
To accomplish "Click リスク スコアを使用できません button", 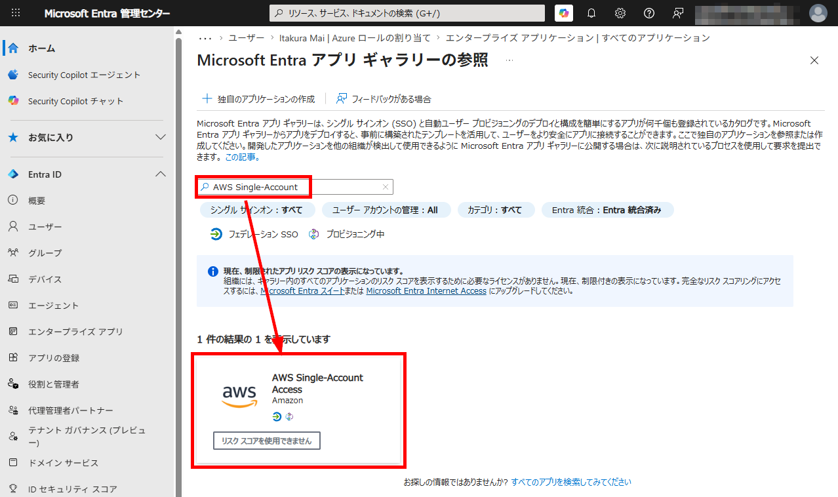I will click(267, 441).
